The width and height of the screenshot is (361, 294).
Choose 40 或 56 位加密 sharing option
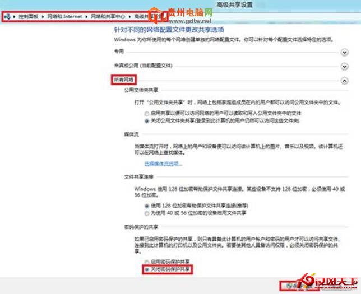147,213
